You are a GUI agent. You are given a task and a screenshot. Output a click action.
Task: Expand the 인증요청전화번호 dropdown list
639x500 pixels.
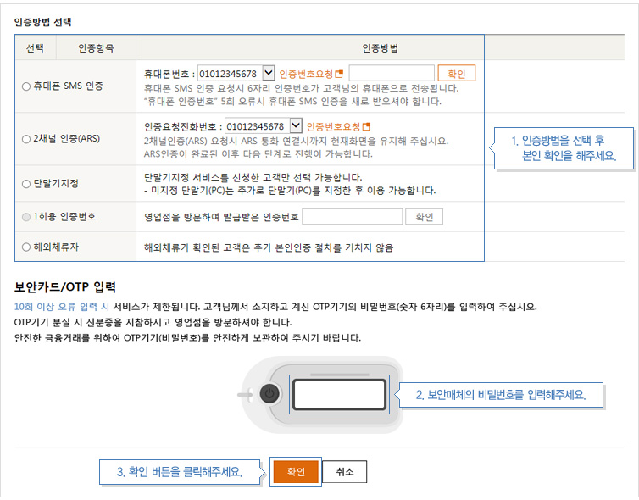point(296,126)
